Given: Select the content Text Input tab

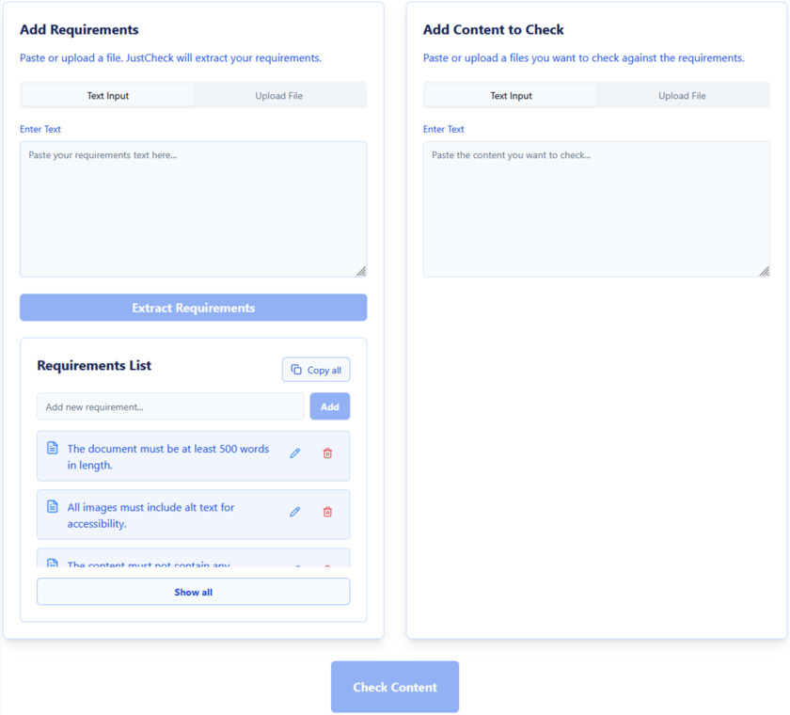Looking at the screenshot, I should coord(511,96).
